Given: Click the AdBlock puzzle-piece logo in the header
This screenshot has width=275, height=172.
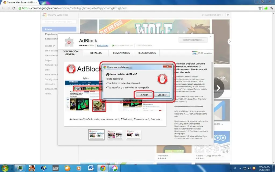Looking at the screenshot, I should click(69, 42).
